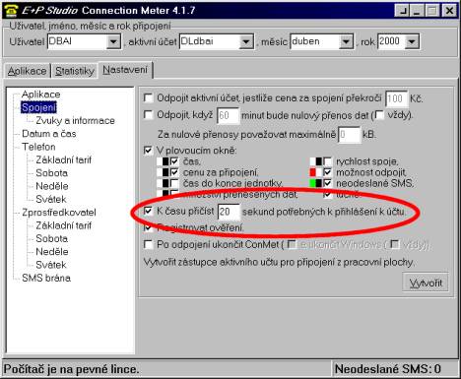Enable Po odpojení ukončit ConMet checkbox
The height and width of the screenshot is (379, 461).
tap(149, 244)
